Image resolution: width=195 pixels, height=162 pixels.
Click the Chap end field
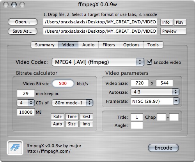(x=174, y=117)
